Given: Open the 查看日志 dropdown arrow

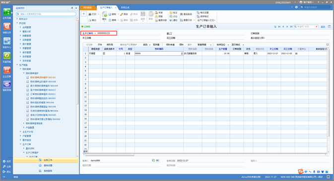Looking at the screenshot, I should click(x=194, y=20).
